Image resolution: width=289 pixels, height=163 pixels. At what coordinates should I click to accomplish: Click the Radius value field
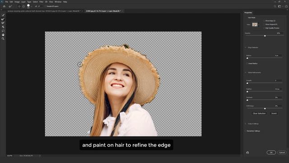[278, 55]
